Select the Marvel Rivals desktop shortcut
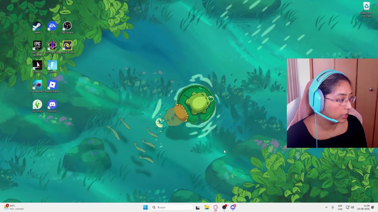378x212 pixels. coord(67,47)
